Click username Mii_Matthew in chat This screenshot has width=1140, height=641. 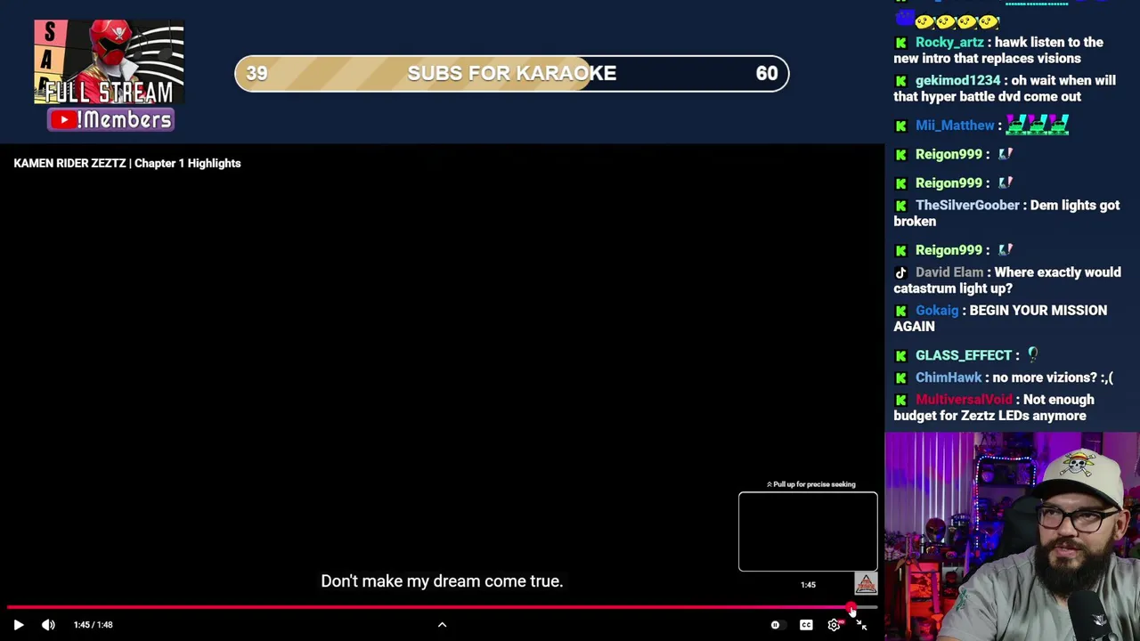[x=955, y=126]
